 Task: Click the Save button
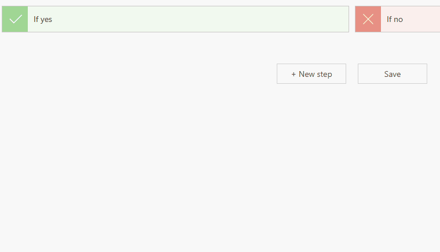[x=393, y=74]
